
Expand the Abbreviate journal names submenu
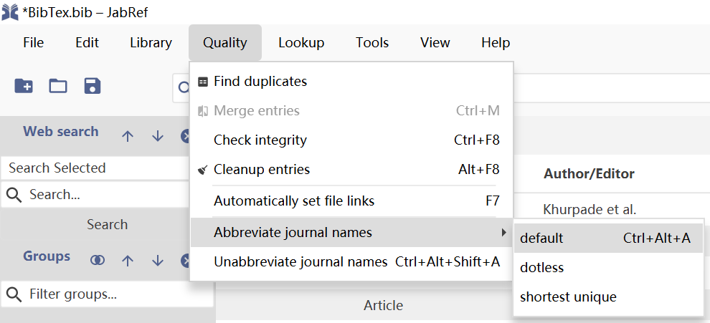(x=351, y=233)
